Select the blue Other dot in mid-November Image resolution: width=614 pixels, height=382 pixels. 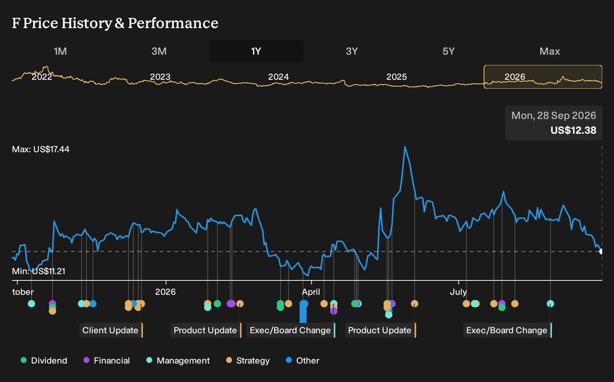tap(93, 304)
